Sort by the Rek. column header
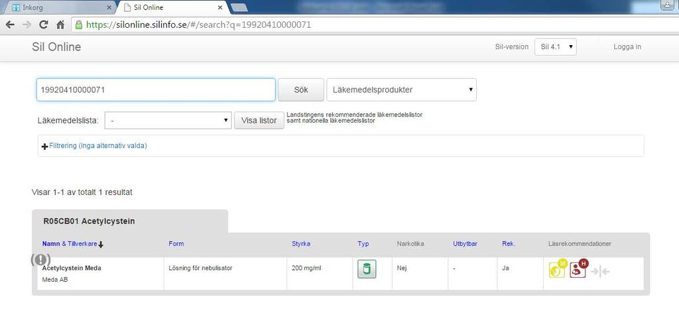This screenshot has height=335, width=679. (x=509, y=243)
